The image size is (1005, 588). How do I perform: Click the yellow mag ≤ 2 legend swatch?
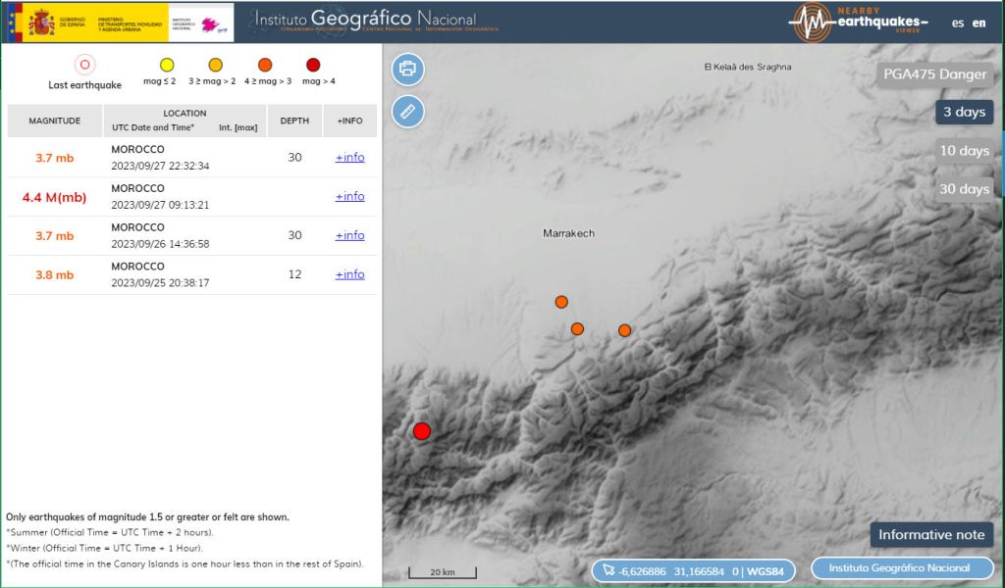click(166, 66)
